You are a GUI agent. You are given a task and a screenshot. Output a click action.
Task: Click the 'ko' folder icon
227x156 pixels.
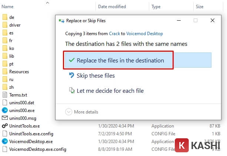(5, 48)
